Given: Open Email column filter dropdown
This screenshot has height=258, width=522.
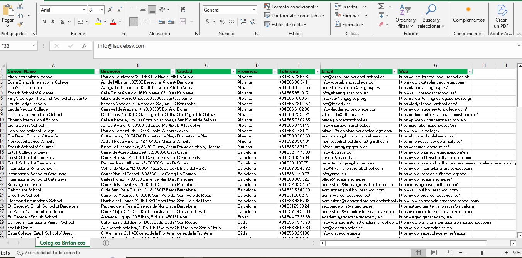Looking at the screenshot, I should click(394, 72).
